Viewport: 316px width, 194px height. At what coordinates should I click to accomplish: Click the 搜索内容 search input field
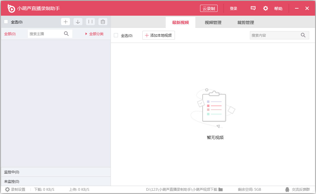(274, 35)
